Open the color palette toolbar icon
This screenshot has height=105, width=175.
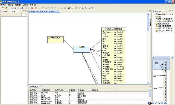[x=69, y=8]
